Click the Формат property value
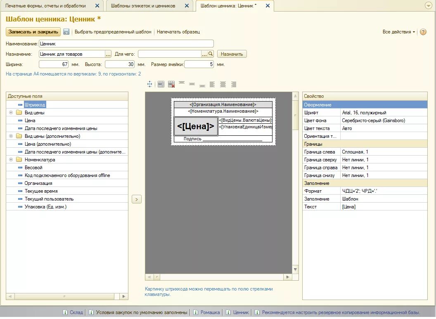The image size is (436, 319). (x=384, y=191)
